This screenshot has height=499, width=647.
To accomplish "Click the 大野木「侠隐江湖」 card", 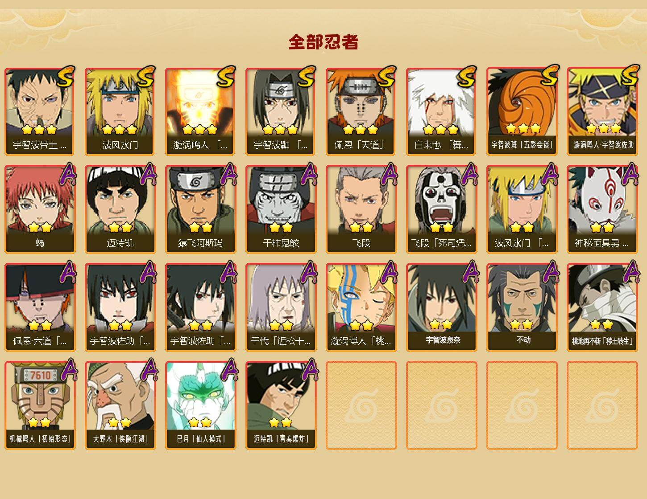I will (120, 405).
